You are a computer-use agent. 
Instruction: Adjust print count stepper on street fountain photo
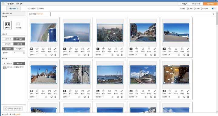click(146, 55)
